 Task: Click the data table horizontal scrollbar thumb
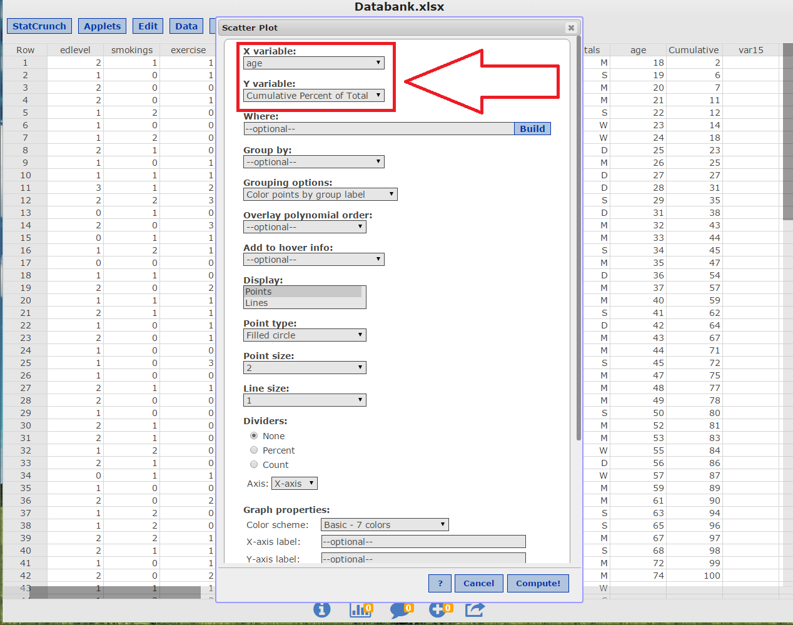point(115,592)
